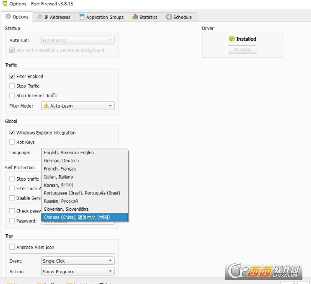
Task: Open the Options tab
Action: [x=17, y=17]
